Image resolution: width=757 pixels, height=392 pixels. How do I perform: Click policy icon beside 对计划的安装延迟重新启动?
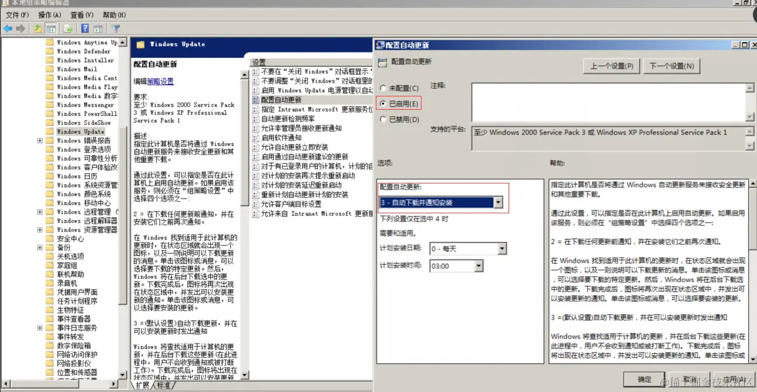[255, 185]
